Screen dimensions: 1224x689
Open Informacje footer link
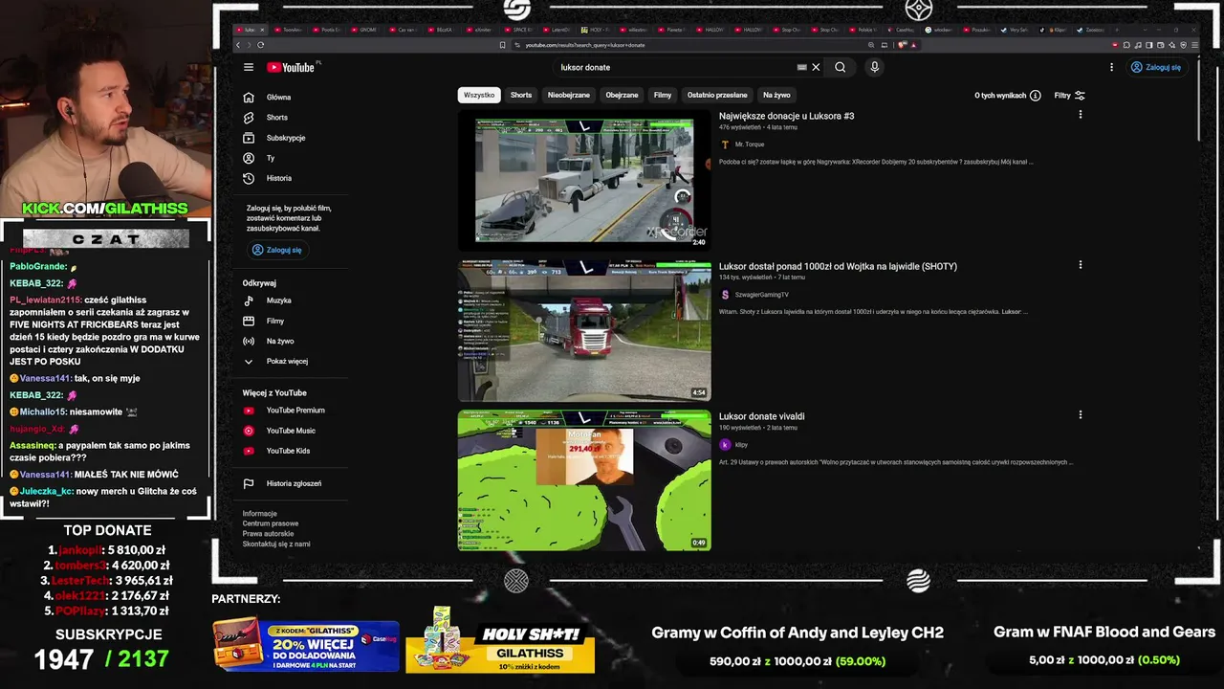(260, 514)
